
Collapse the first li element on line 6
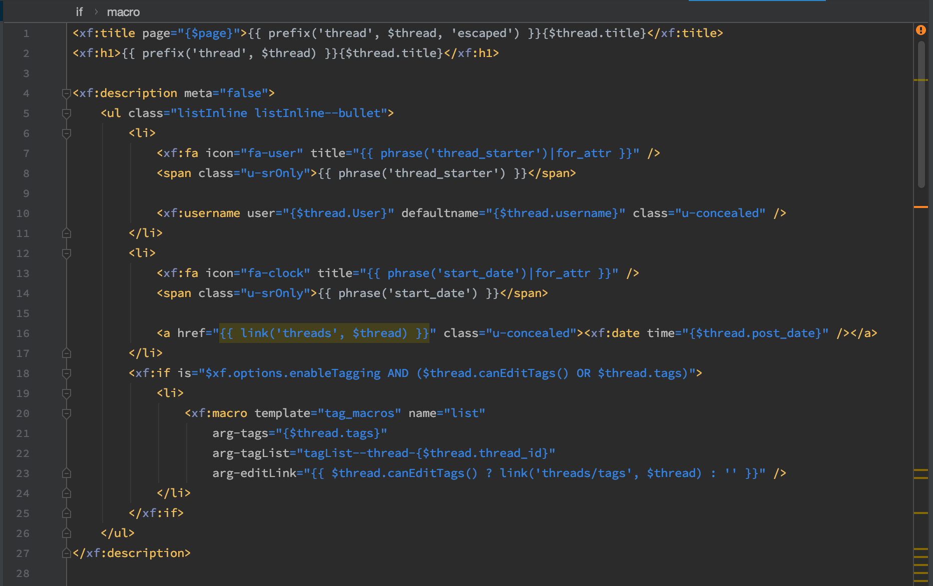coord(66,133)
